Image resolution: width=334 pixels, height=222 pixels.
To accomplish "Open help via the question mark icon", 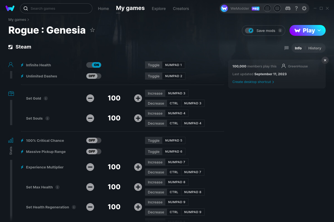I will [296, 8].
